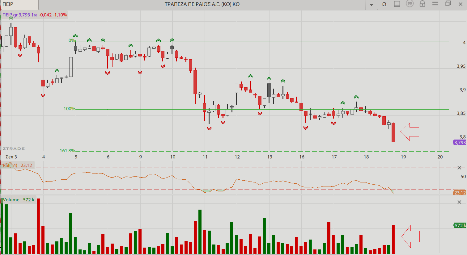Click the green 572 k volume value tag
The height and width of the screenshot is (255, 467).
coord(460,225)
